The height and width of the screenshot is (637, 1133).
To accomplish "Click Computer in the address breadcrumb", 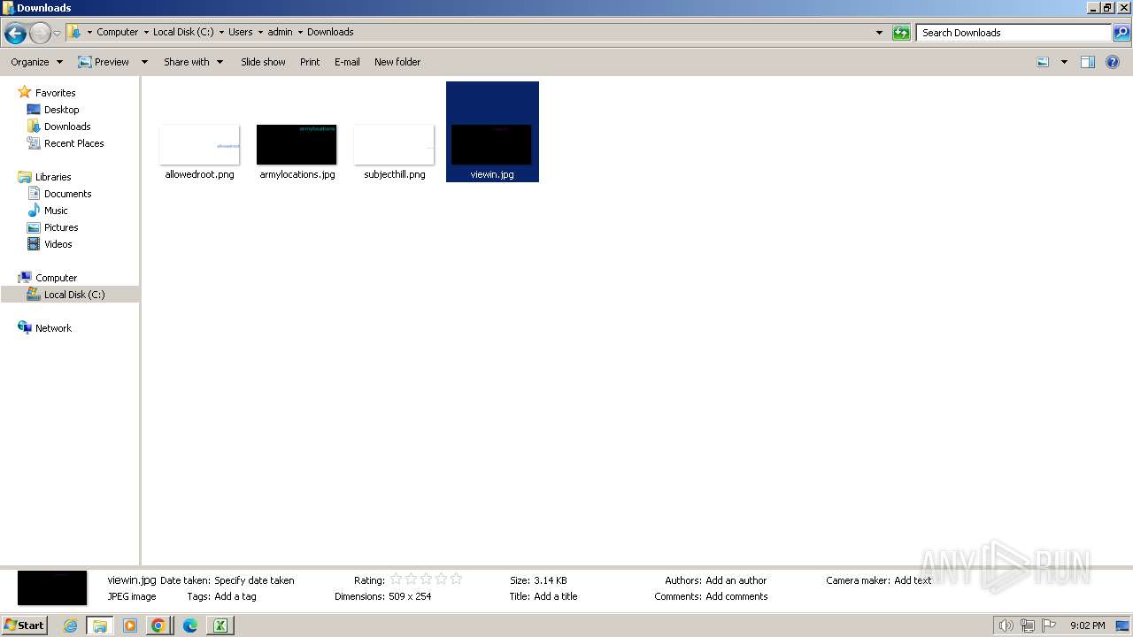I will click(117, 32).
